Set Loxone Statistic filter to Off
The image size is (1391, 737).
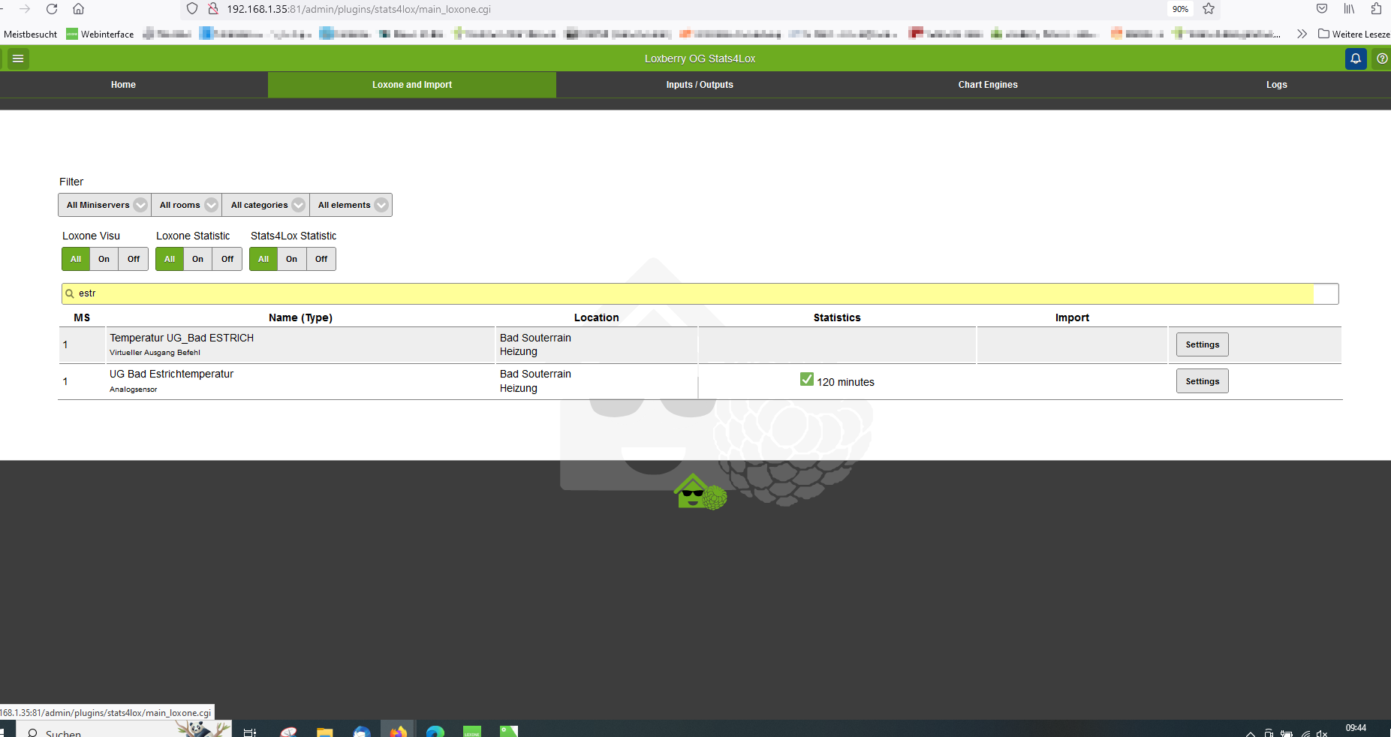click(x=227, y=259)
